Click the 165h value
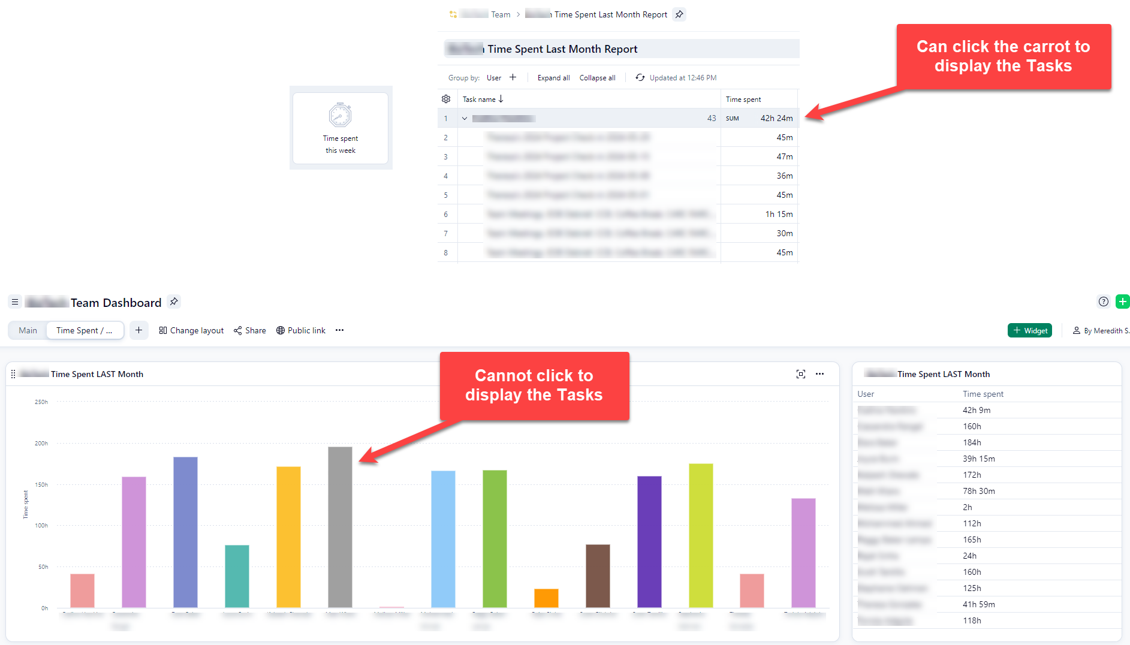The width and height of the screenshot is (1130, 645). point(972,539)
